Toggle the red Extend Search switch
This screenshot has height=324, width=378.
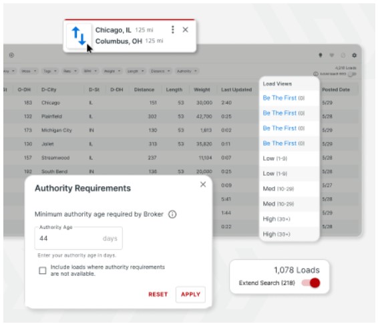311,283
